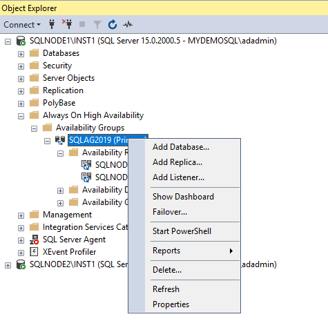Expand the SQLNODE2\INST1 server node
The height and width of the screenshot is (321, 328).
[8, 265]
